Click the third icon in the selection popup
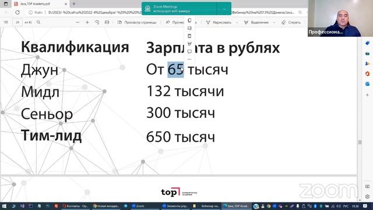This screenshot has width=373, height=210. click(189, 36)
